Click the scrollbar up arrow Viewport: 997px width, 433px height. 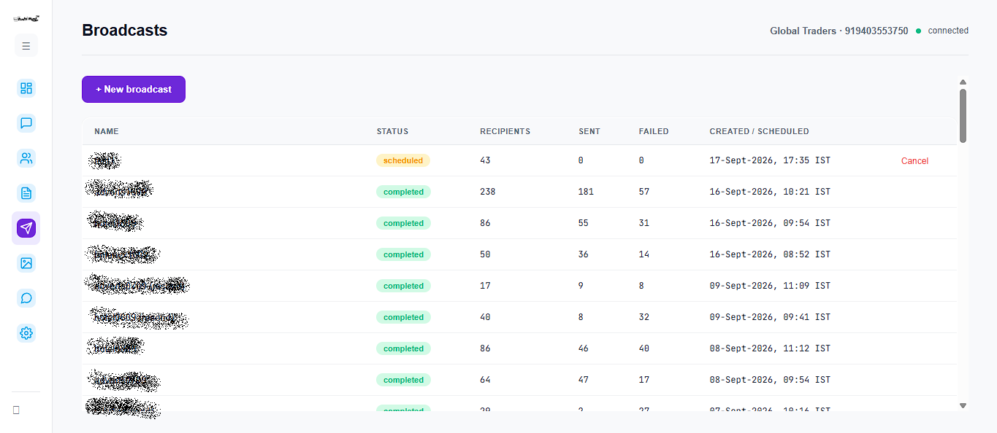[x=963, y=82]
